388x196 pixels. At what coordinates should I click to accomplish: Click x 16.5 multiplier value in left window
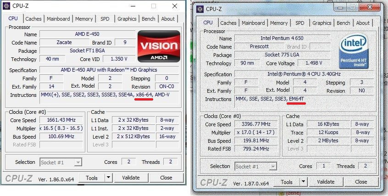point(61,129)
